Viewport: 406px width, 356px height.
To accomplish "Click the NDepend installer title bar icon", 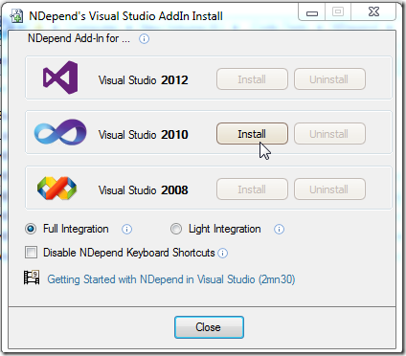I will tap(16, 16).
